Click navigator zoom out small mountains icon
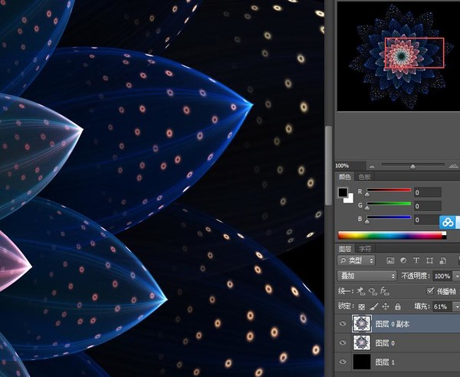The width and height of the screenshot is (460, 377). (372, 167)
